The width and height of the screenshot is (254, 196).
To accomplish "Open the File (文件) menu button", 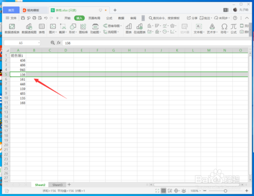I will point(11,18).
